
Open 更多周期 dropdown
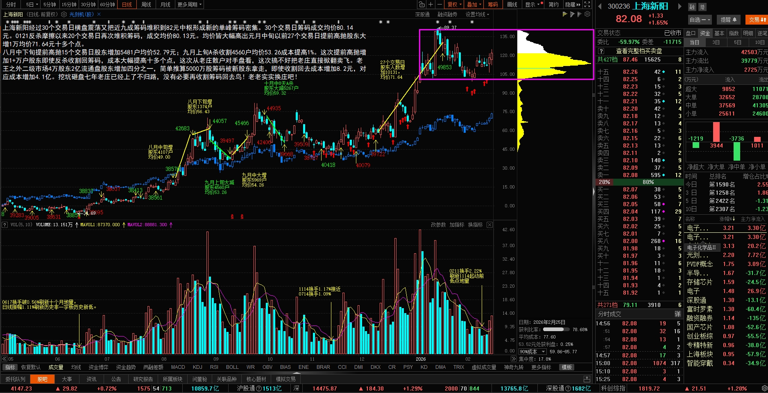pyautogui.click(x=189, y=5)
